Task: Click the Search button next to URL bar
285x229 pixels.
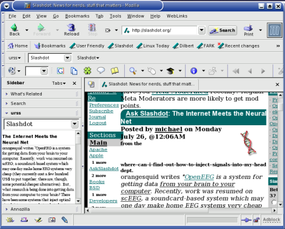Action: [x=222, y=30]
